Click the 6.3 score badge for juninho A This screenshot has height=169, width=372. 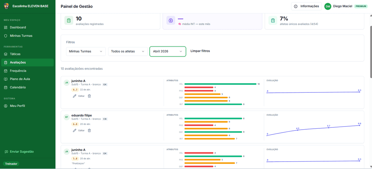[x=75, y=90]
